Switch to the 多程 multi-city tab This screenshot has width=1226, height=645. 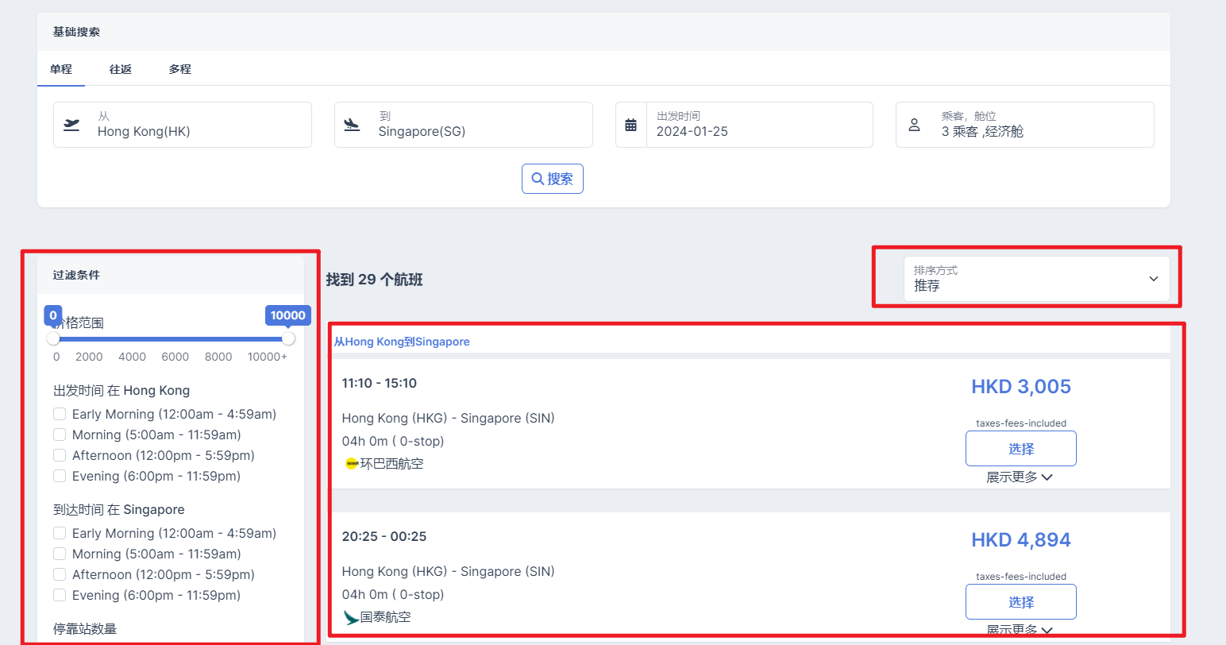point(180,69)
